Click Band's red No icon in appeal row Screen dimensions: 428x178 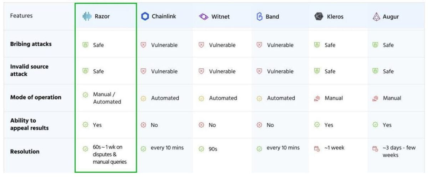pyautogui.click(x=259, y=125)
